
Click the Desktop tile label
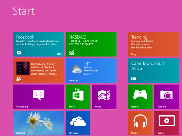21,133
